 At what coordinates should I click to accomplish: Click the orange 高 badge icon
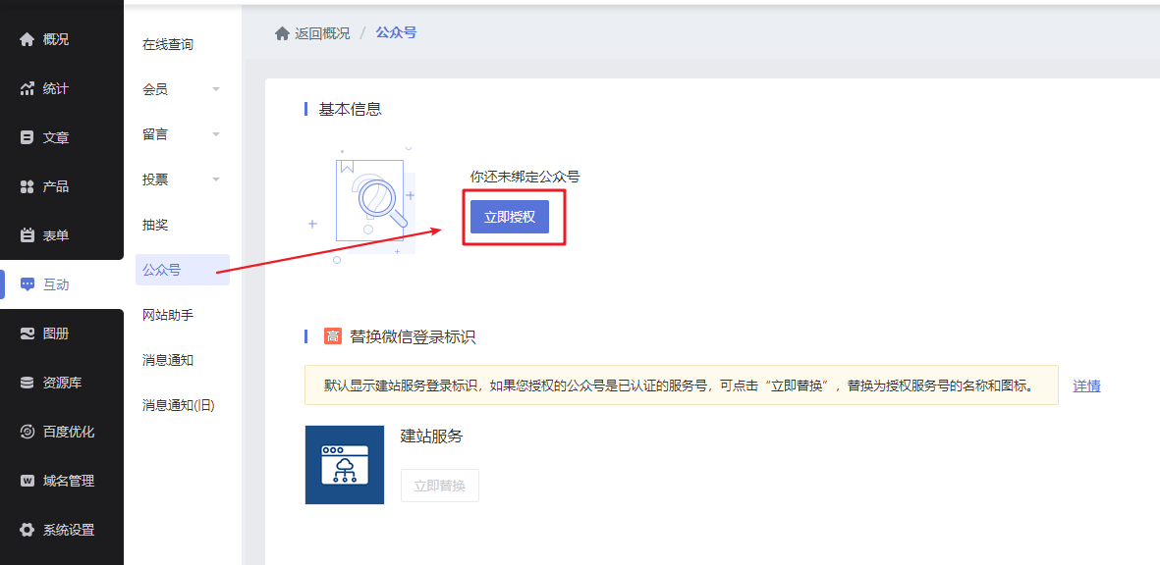click(332, 336)
